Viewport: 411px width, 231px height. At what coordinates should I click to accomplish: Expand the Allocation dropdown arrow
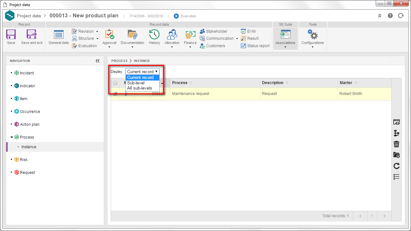(x=172, y=47)
